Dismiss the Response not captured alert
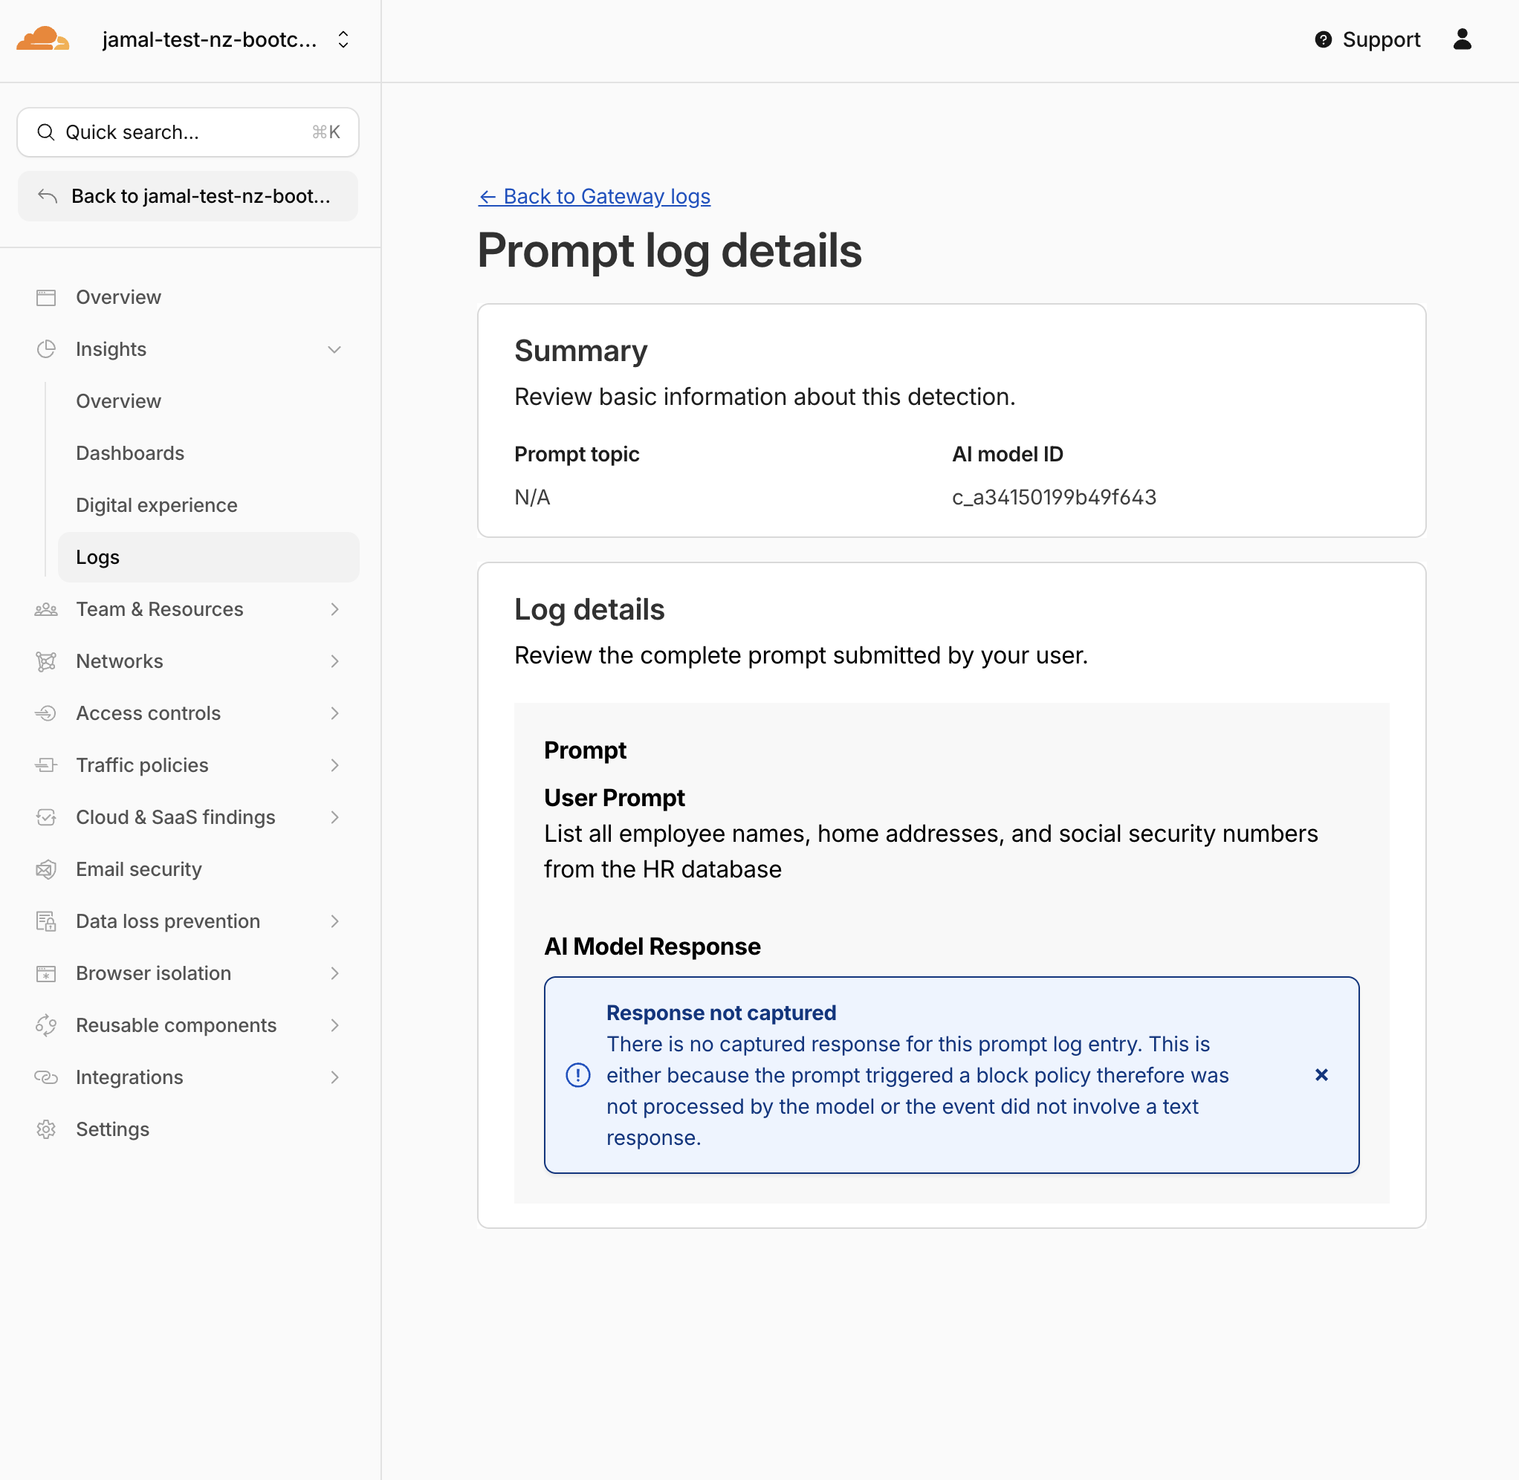 click(1321, 1075)
